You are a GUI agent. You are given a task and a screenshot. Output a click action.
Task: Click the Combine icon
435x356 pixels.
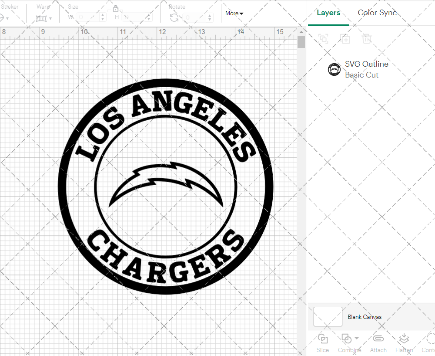(x=347, y=339)
